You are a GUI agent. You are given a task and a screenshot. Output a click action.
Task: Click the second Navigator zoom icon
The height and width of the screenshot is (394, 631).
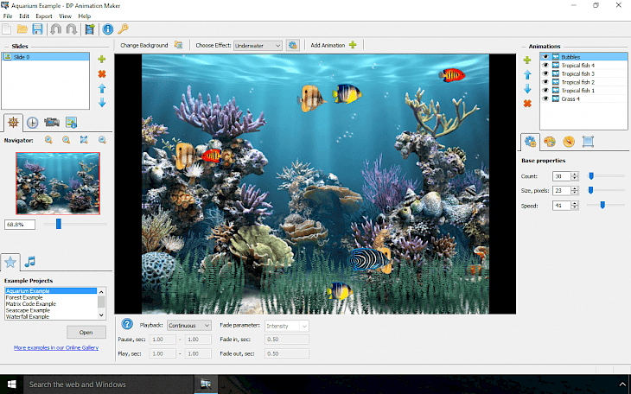[67, 140]
